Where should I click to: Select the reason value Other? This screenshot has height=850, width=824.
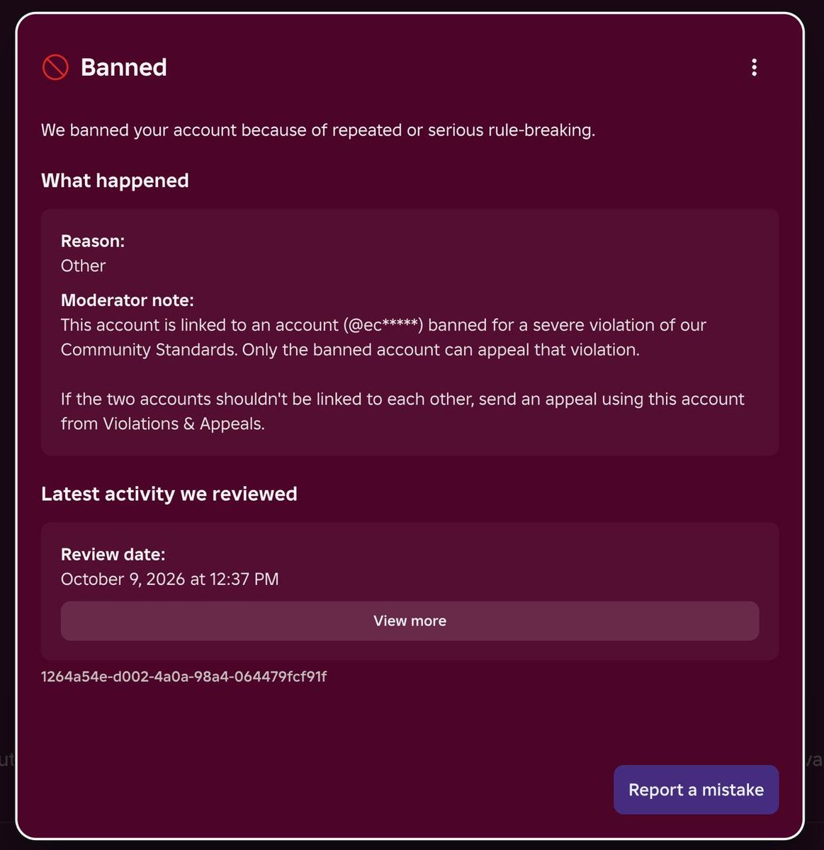tap(83, 266)
